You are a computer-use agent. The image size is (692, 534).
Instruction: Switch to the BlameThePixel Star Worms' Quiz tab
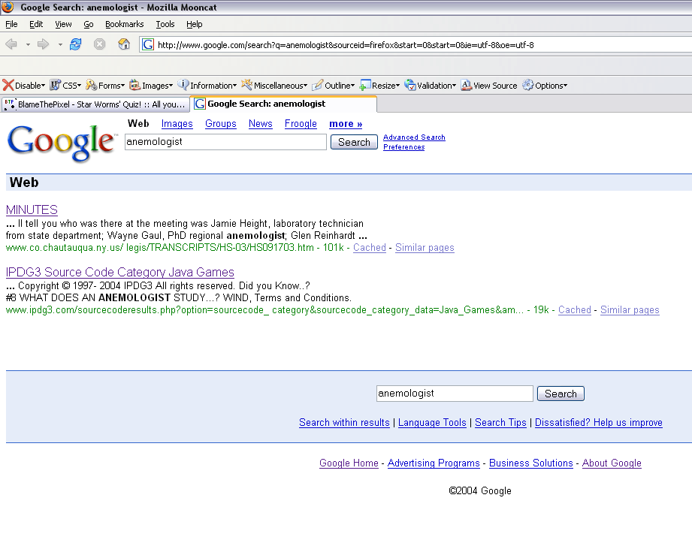click(95, 104)
